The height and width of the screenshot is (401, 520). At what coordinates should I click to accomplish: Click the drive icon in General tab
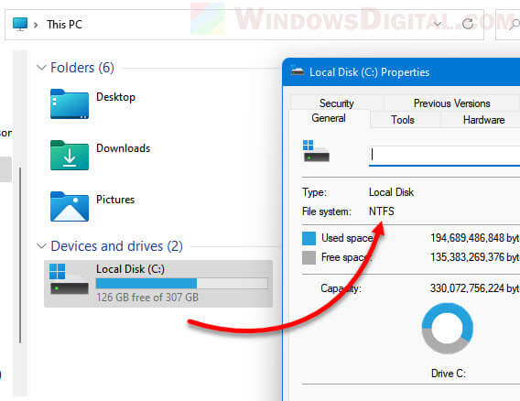[x=316, y=151]
